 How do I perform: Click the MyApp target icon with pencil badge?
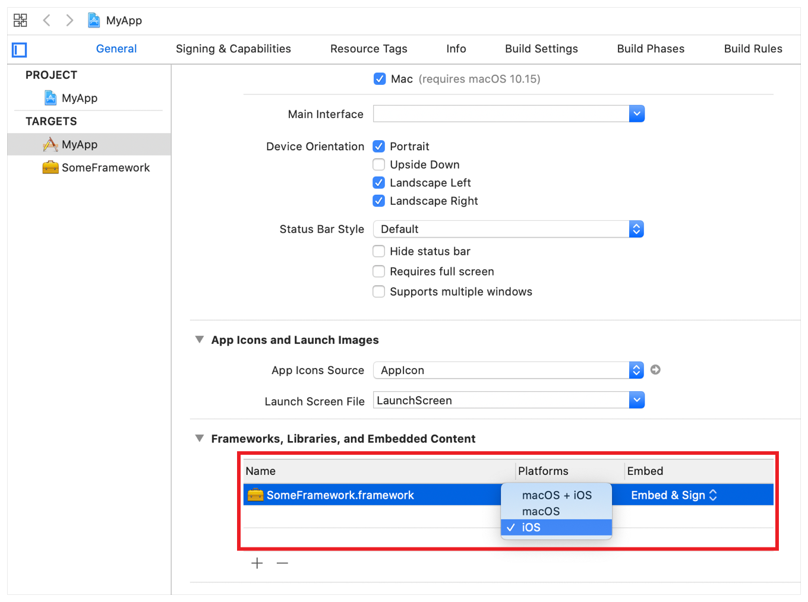click(x=51, y=144)
